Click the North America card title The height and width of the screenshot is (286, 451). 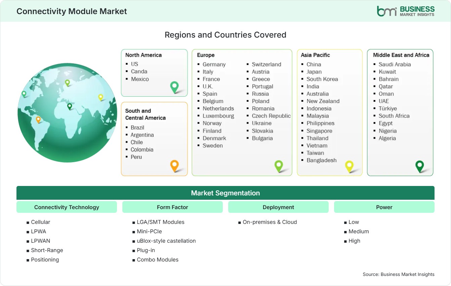[143, 55]
